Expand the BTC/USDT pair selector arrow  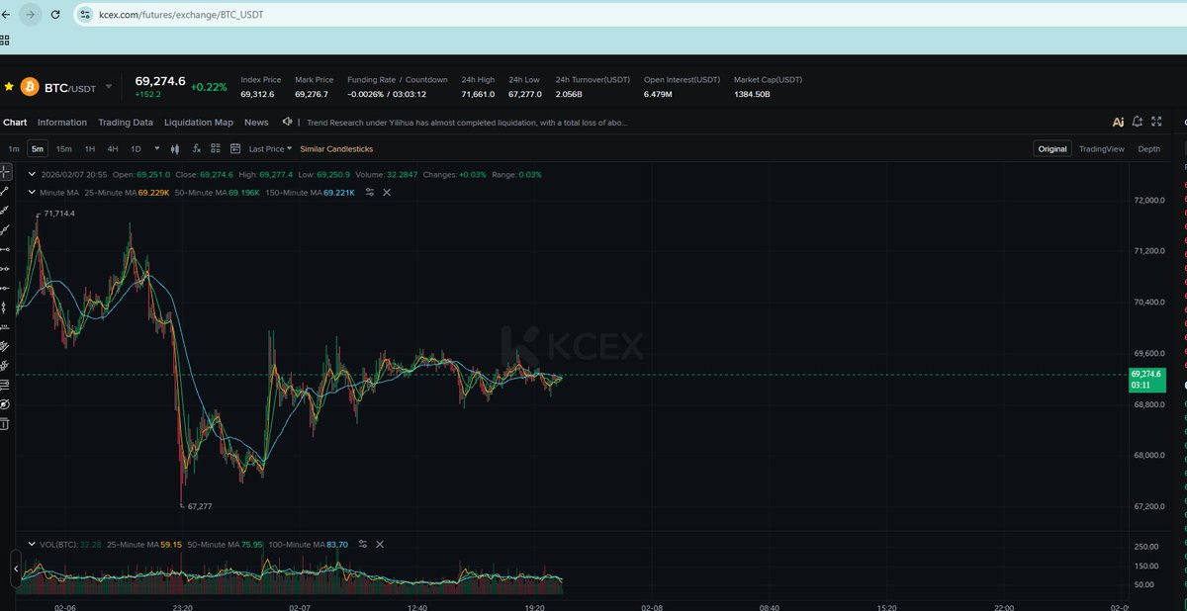pos(109,87)
